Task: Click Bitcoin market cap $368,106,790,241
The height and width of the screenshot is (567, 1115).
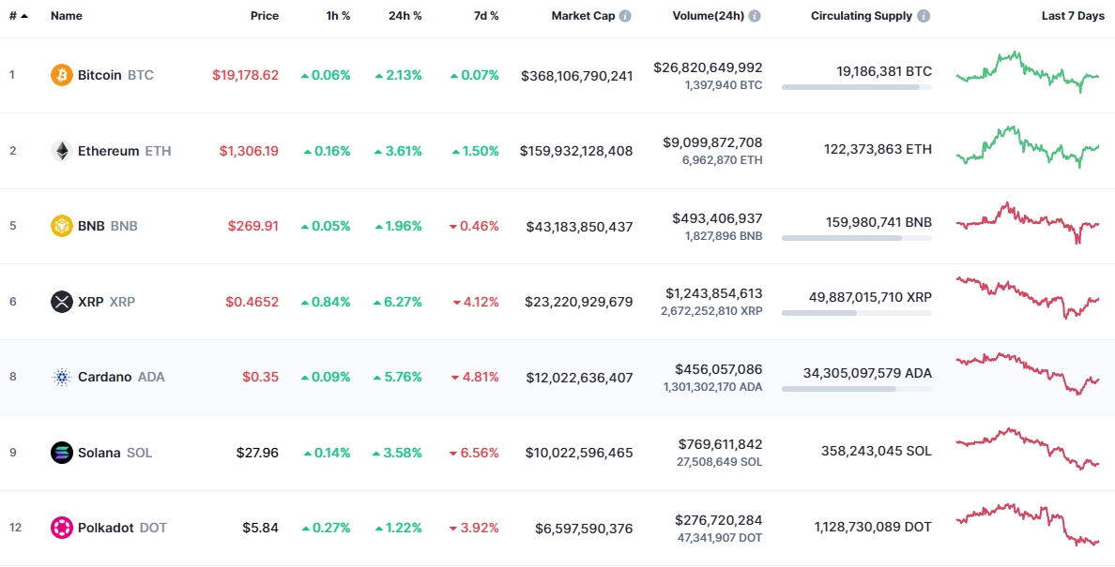Action: 576,75
